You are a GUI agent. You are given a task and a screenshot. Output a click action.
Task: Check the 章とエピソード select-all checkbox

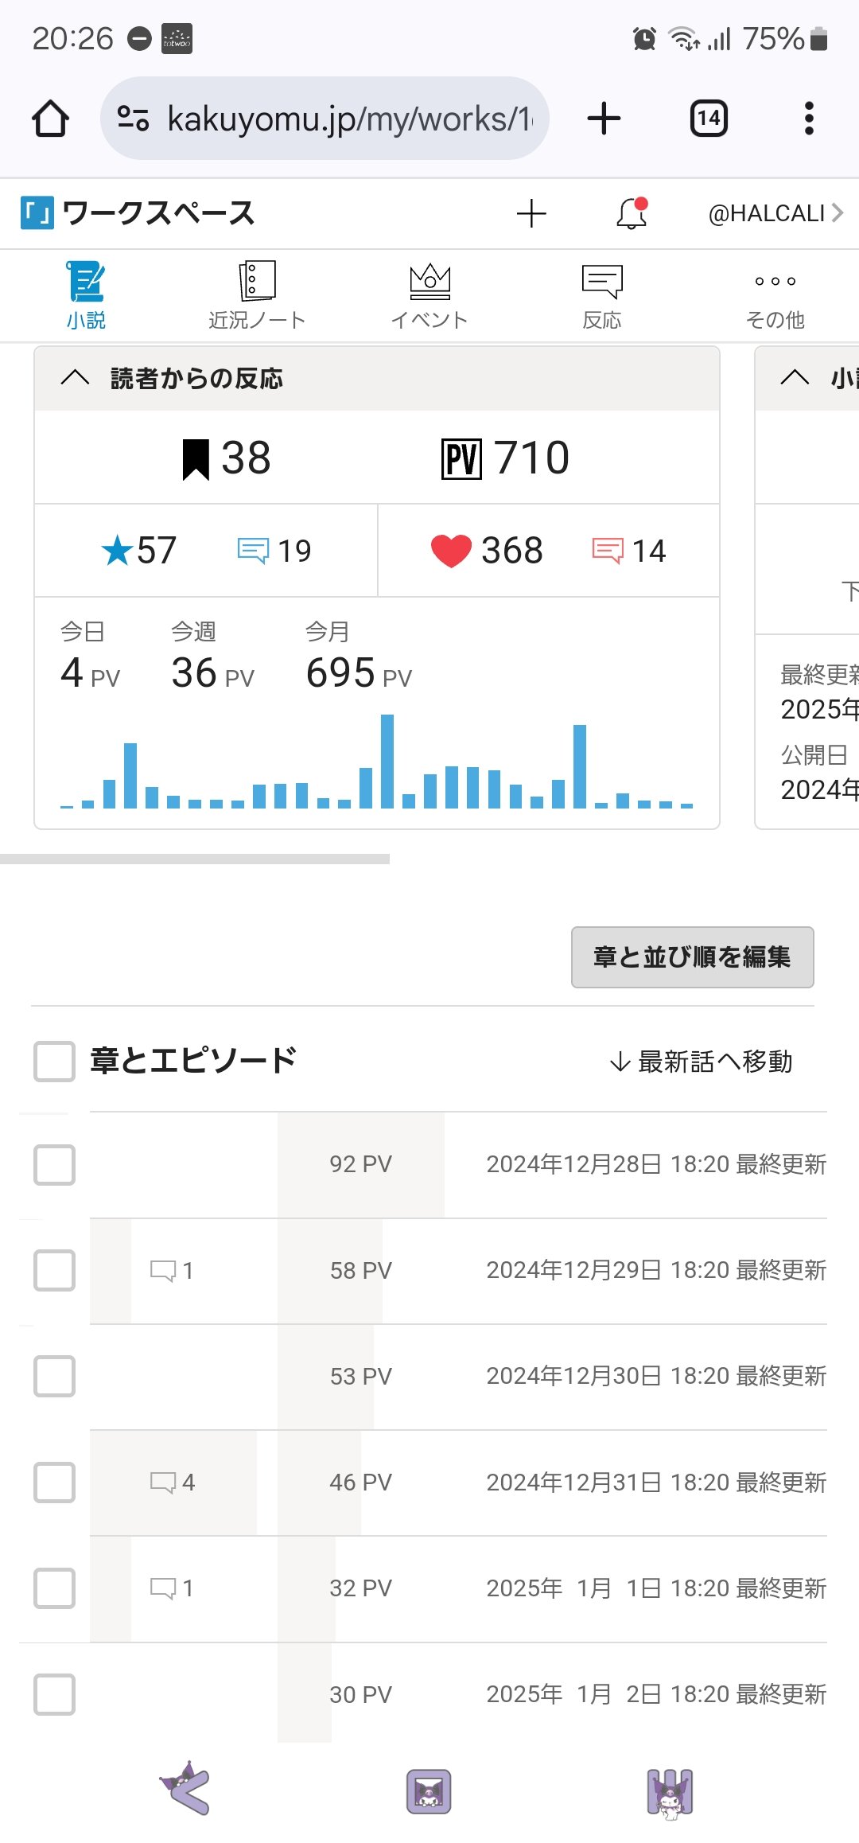click(55, 1061)
